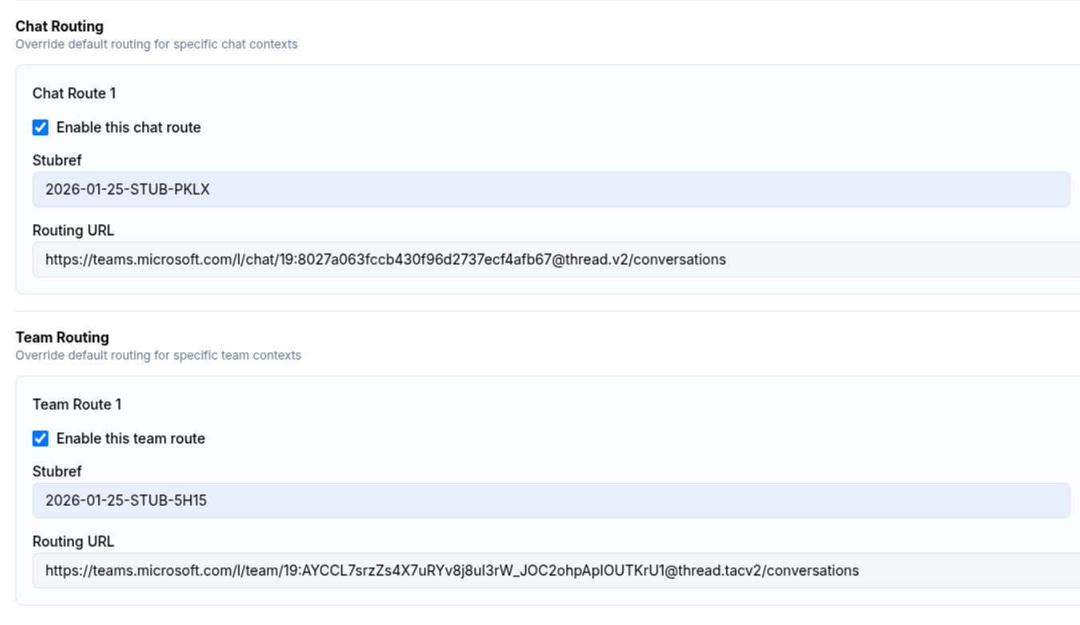Focus the Team Route 1 Stubref field
Screen dimensions: 1080x625
point(550,501)
